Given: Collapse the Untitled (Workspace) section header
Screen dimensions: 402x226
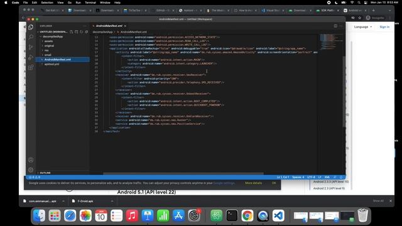Looking at the screenshot, I should [x=53, y=32].
